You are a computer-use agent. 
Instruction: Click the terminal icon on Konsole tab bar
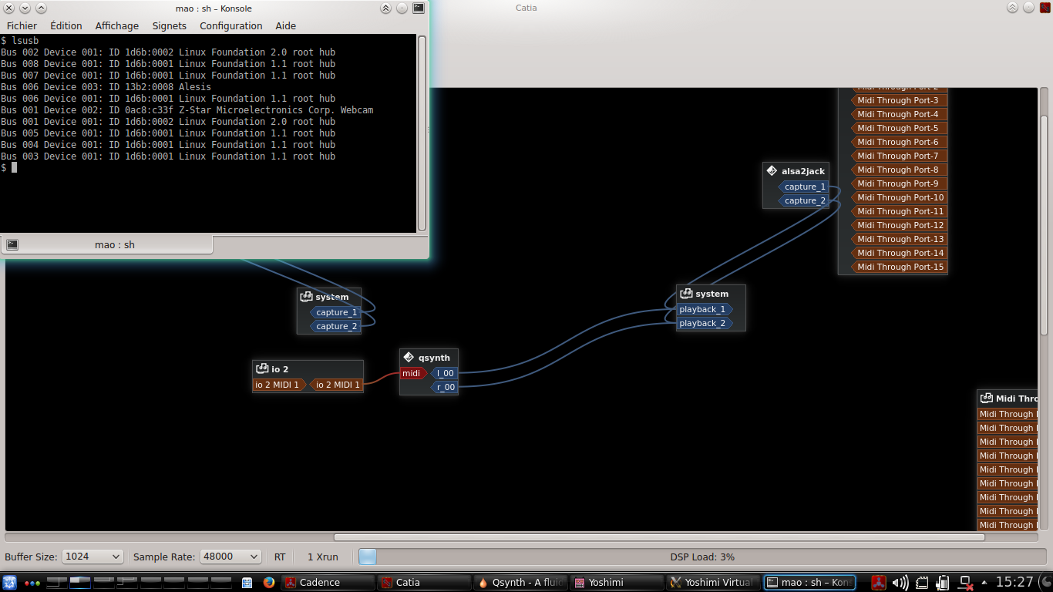12,245
